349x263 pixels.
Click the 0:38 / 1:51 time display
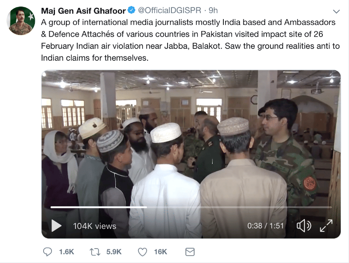(x=265, y=226)
